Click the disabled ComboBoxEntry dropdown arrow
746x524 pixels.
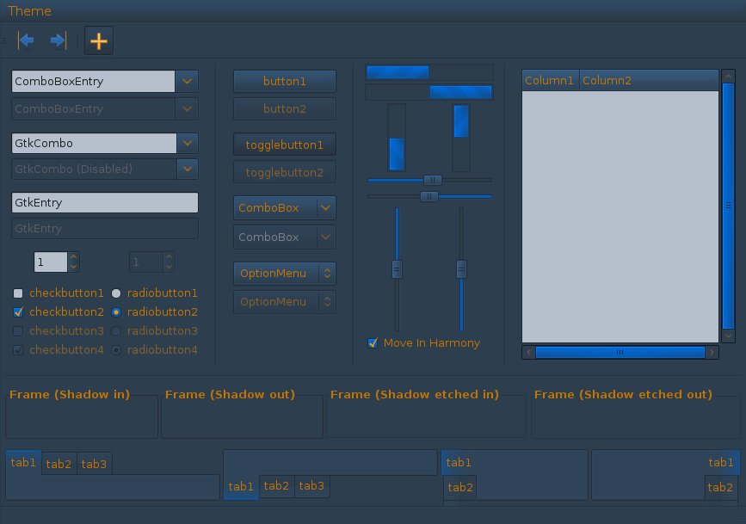(187, 109)
